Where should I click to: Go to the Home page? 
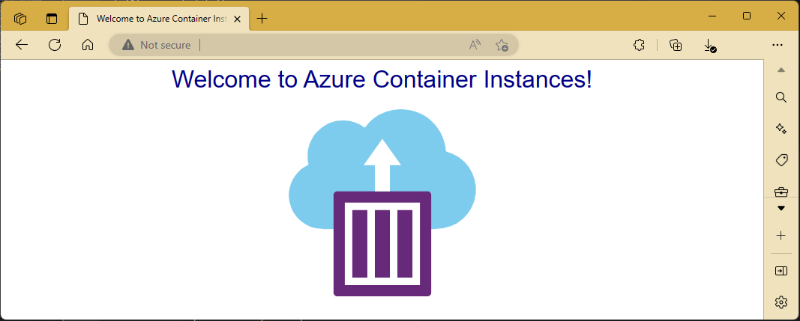87,45
